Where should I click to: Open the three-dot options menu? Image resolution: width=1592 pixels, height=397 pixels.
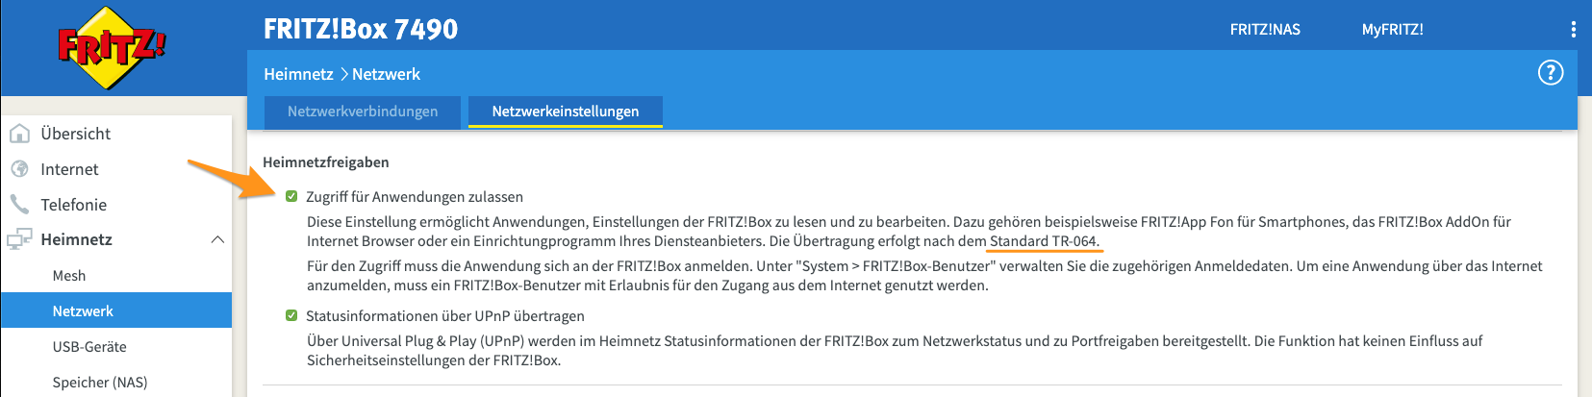(1574, 30)
